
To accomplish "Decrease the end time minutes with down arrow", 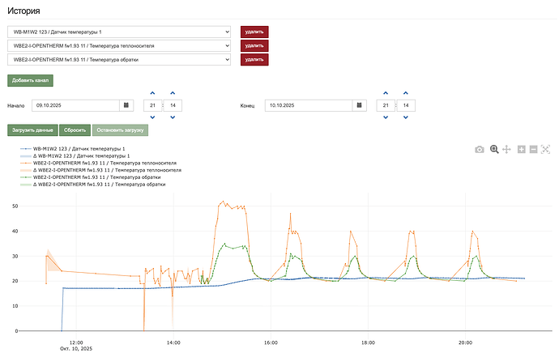I will [409, 118].
